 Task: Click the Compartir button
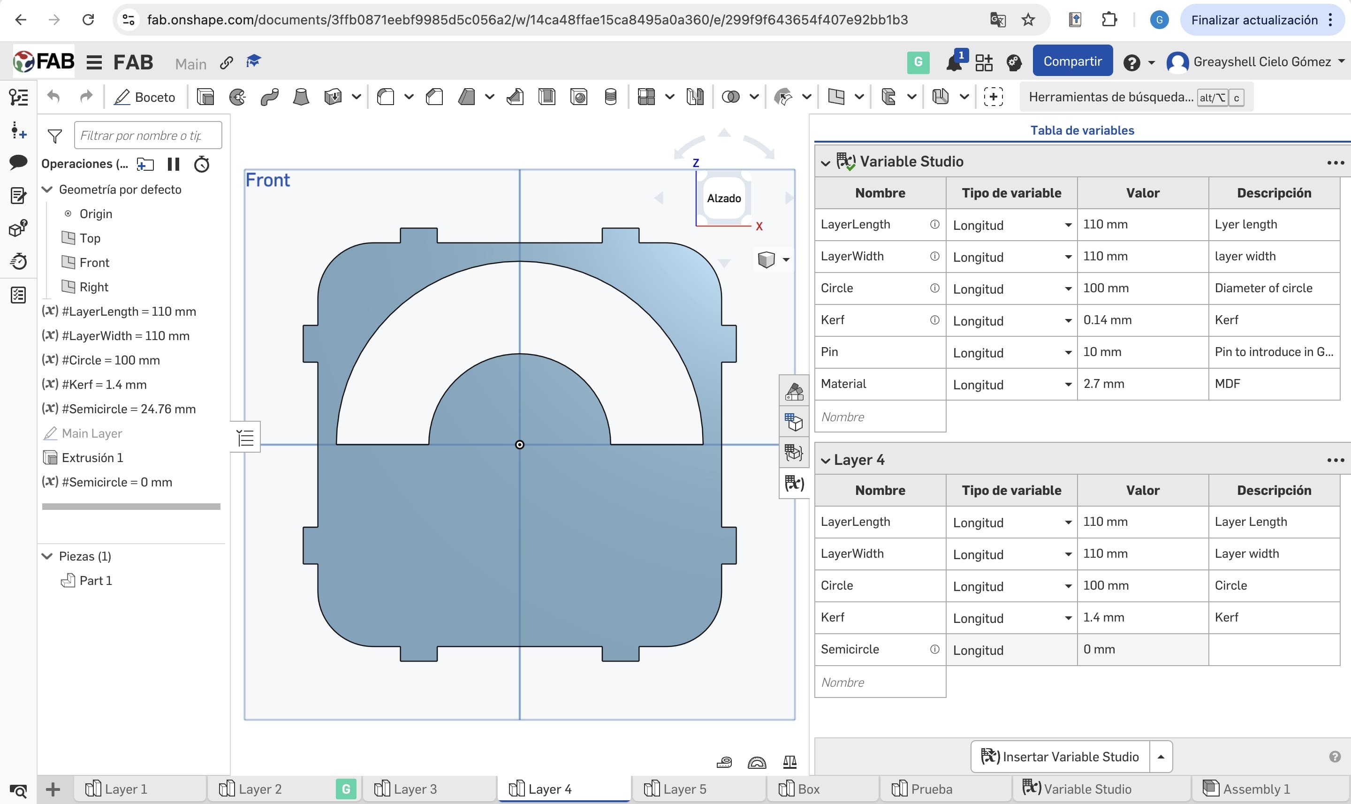pos(1072,62)
